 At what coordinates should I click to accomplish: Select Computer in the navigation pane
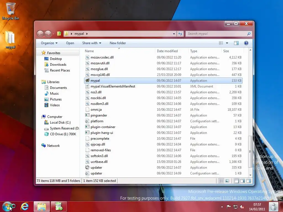click(55, 117)
